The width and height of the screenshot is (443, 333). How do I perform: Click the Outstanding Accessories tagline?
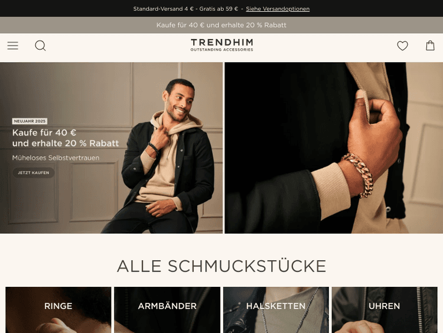[x=221, y=50]
